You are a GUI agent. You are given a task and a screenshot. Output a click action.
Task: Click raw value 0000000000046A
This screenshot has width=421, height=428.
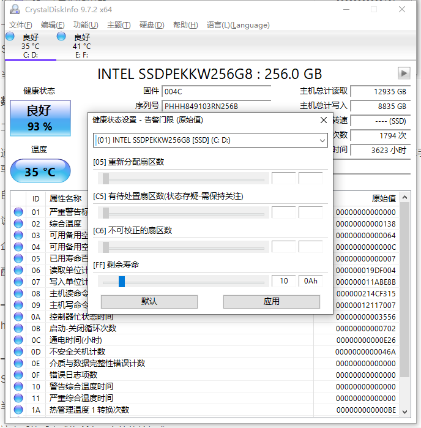click(365, 351)
